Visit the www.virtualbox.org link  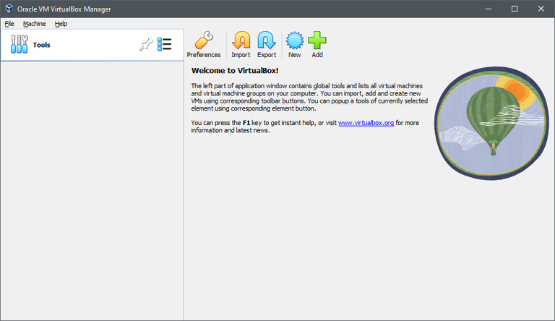coord(366,123)
